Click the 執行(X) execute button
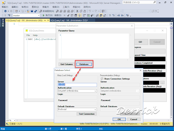The width and height of the screenshot is (174, 131). coord(48,15)
